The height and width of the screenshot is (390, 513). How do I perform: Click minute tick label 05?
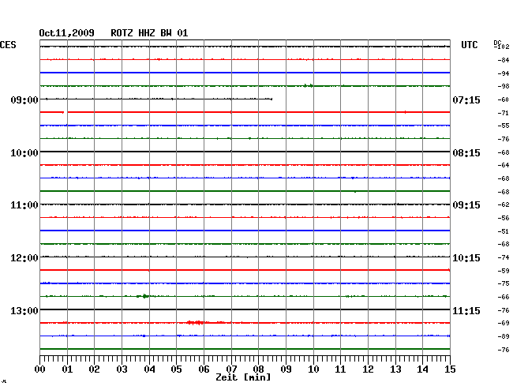176,369
